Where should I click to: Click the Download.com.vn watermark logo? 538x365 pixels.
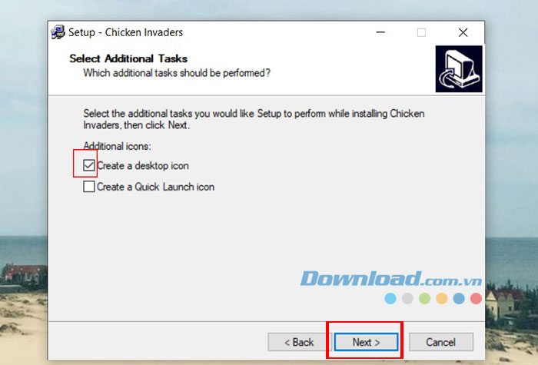[x=391, y=278]
